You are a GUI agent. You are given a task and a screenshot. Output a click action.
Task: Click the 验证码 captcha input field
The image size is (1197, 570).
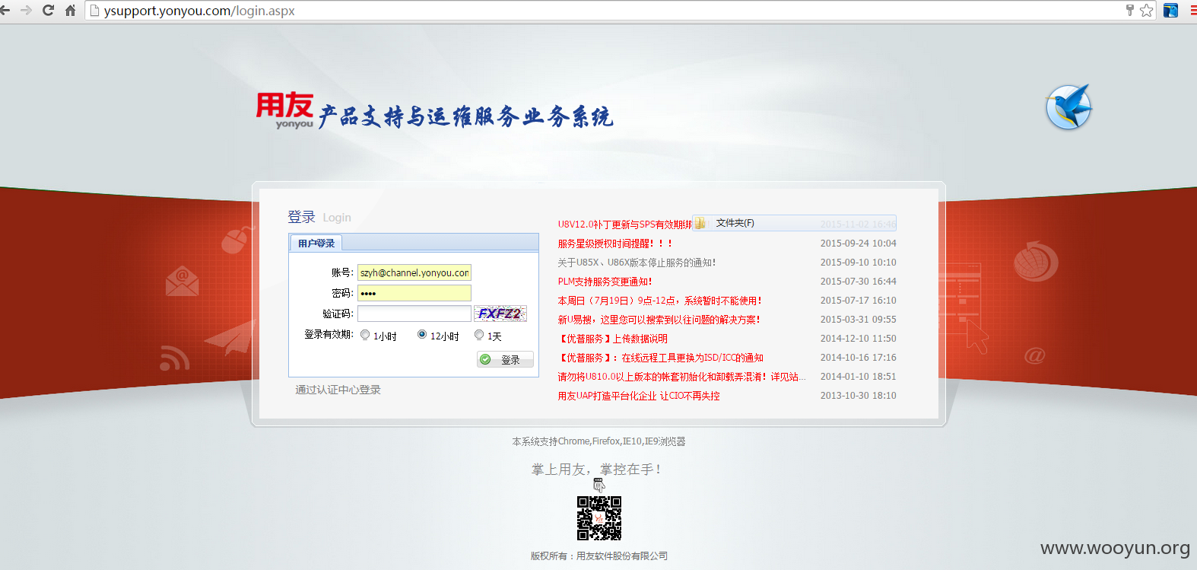tap(414, 314)
